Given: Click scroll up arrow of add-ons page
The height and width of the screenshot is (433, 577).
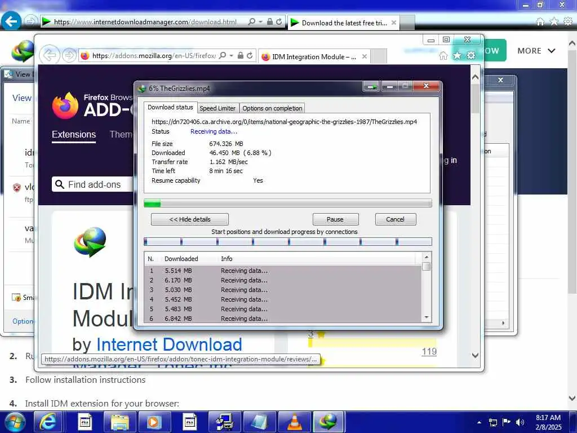Looking at the screenshot, I should 475,77.
